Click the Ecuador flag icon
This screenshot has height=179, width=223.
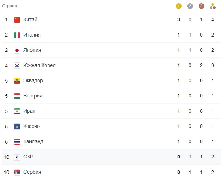pos(17,81)
